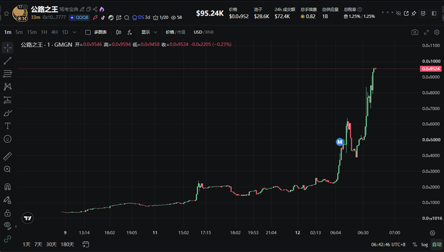Click the red feather icon
Screen dimensions: 444x252
tap(95, 18)
